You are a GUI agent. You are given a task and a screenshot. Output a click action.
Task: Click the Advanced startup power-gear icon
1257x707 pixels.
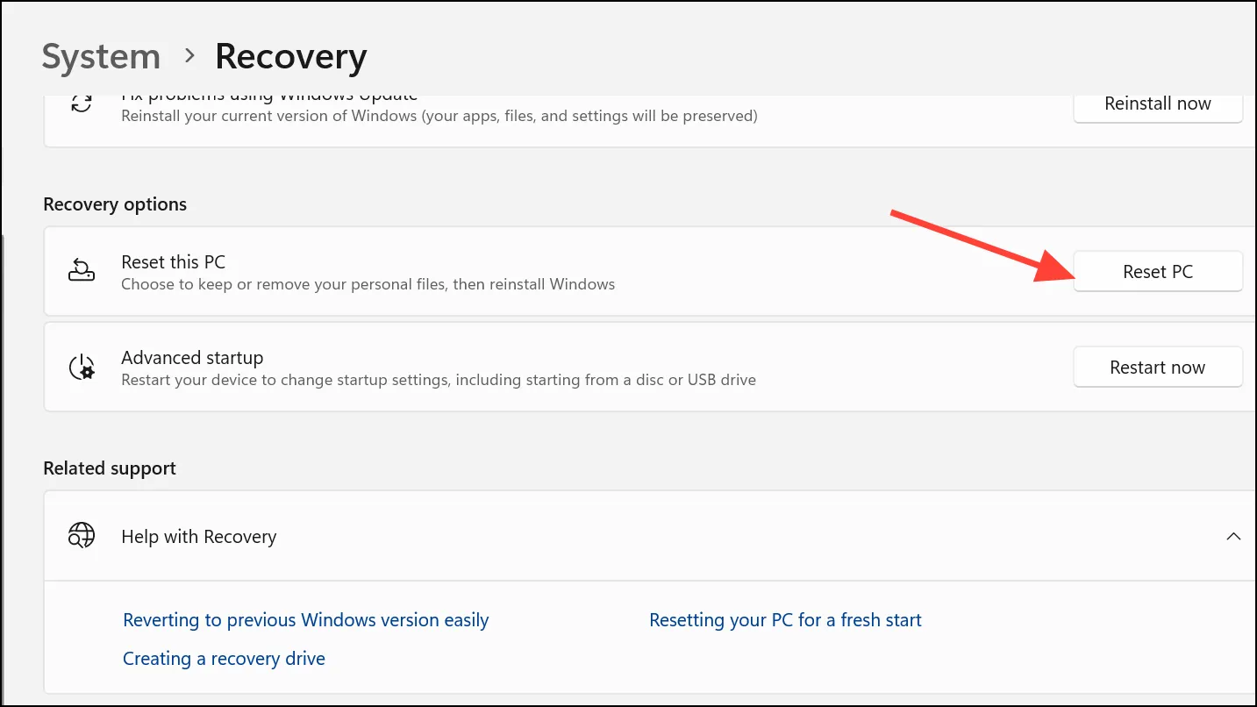pos(82,367)
